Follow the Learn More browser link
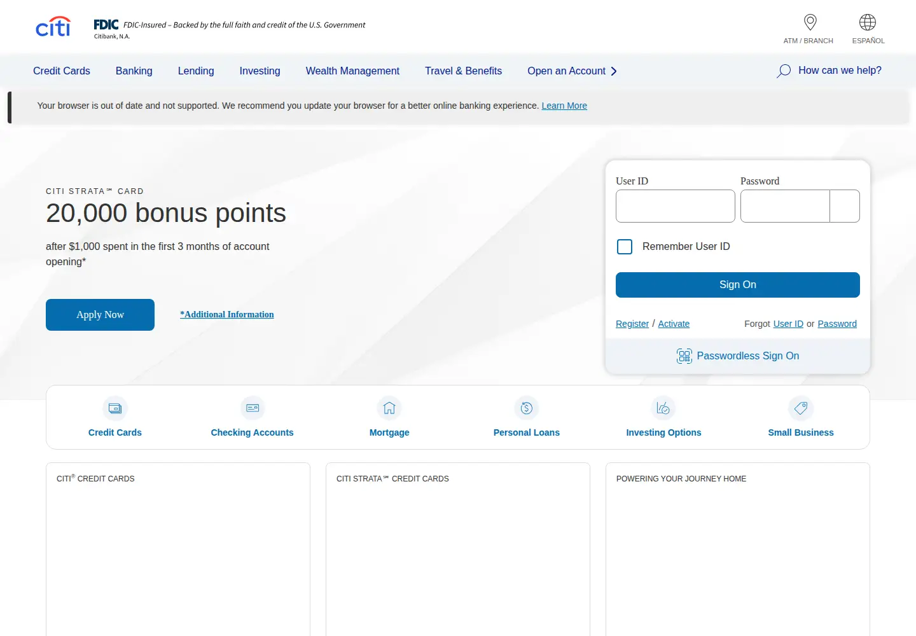This screenshot has height=636, width=916. point(564,106)
